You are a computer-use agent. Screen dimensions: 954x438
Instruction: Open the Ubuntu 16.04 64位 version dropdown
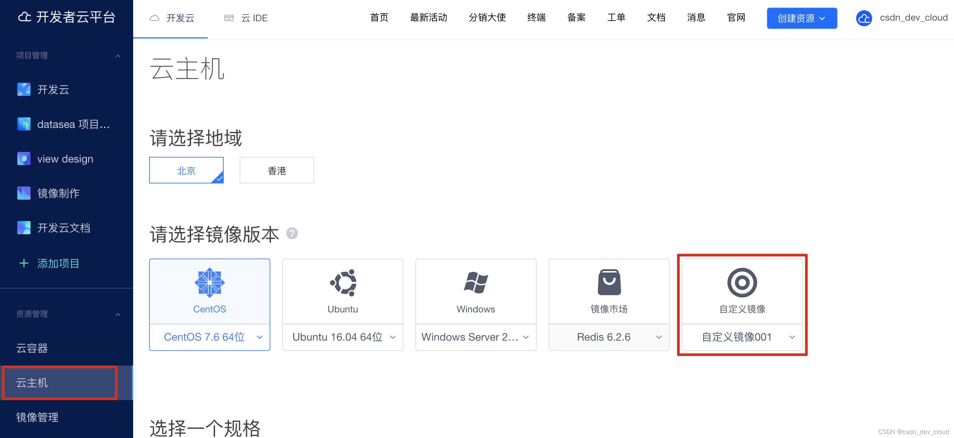pyautogui.click(x=343, y=337)
